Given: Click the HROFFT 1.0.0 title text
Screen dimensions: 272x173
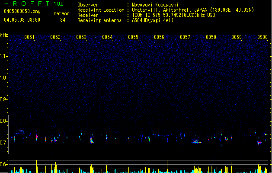Looking at the screenshot, I should [34, 3].
